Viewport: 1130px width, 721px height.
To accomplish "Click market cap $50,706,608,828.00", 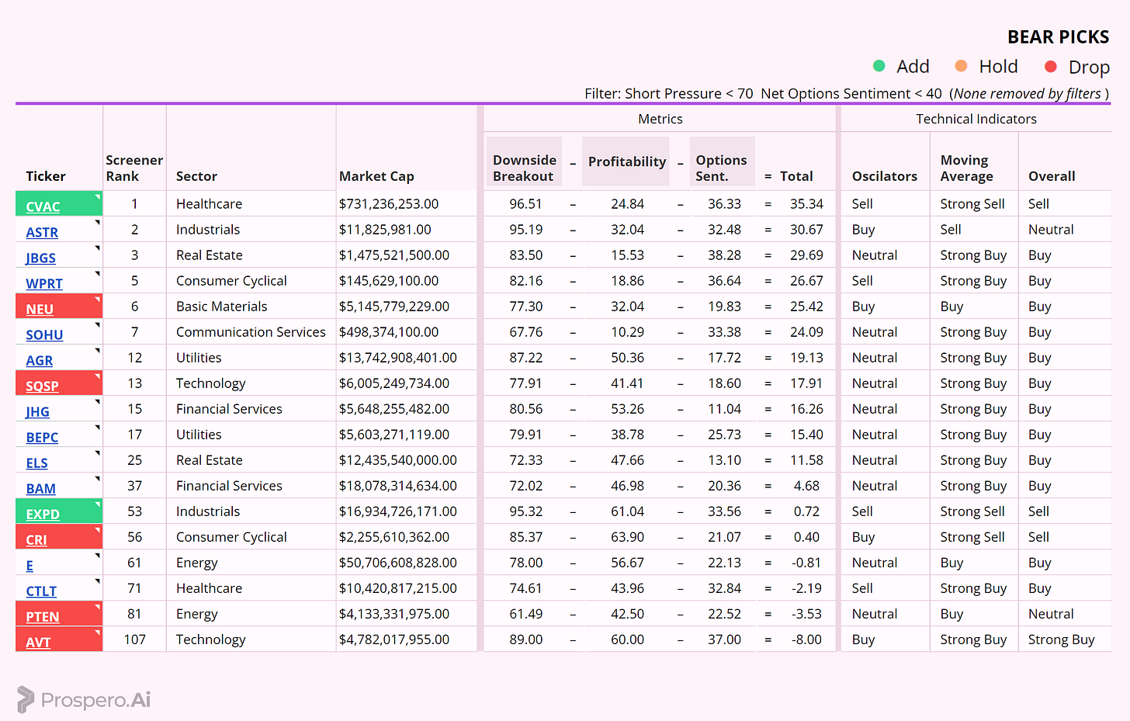I will click(x=398, y=563).
